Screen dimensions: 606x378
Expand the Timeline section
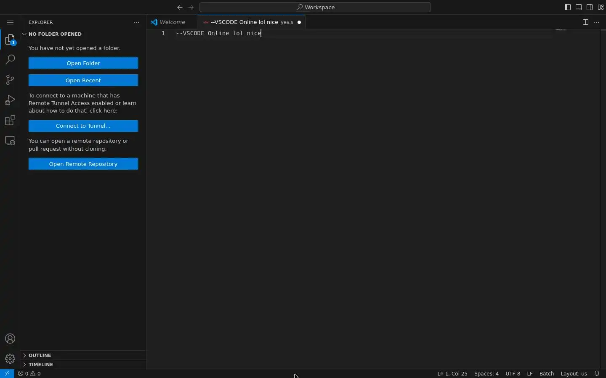click(x=83, y=365)
